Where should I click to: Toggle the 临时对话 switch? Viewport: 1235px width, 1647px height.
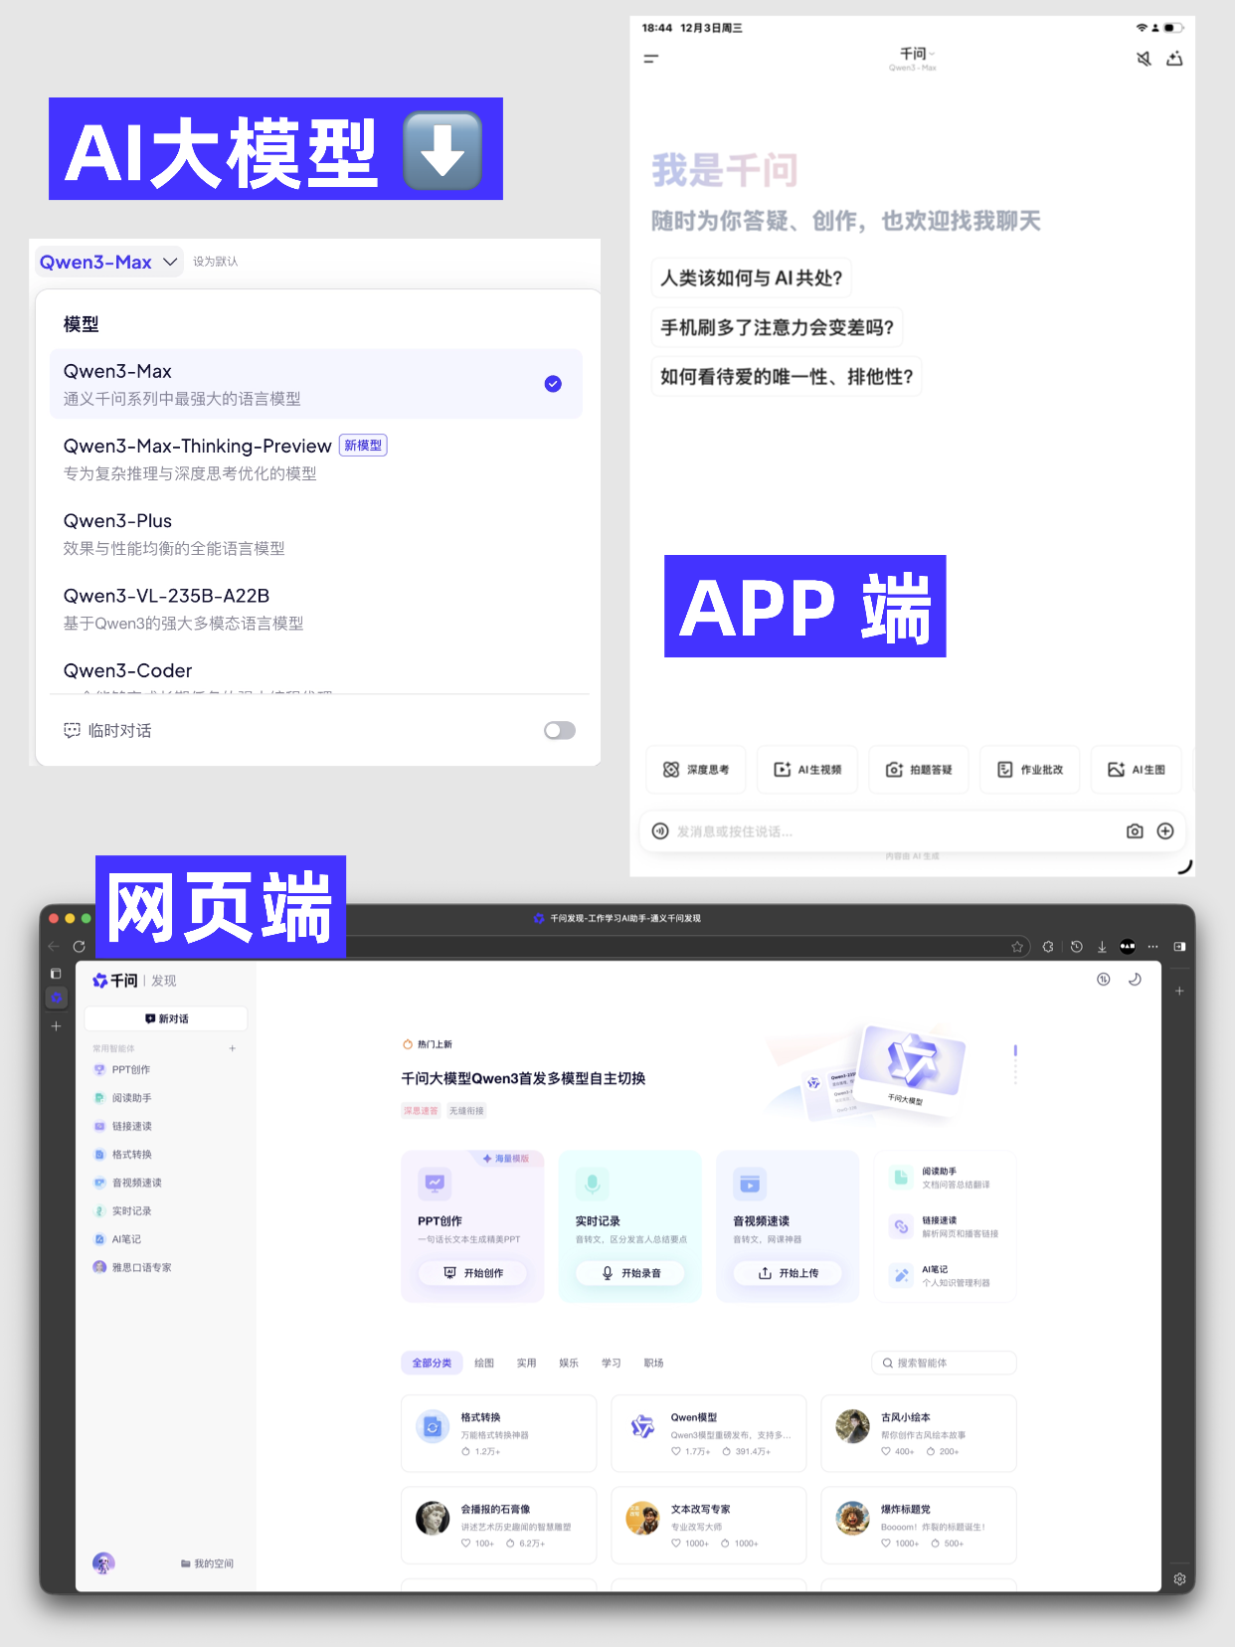tap(560, 731)
